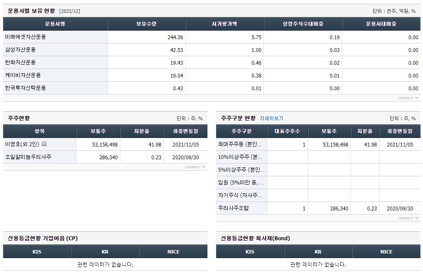423x276 pixels.
Task: Click holding value 16.04
Action: click(x=176, y=76)
